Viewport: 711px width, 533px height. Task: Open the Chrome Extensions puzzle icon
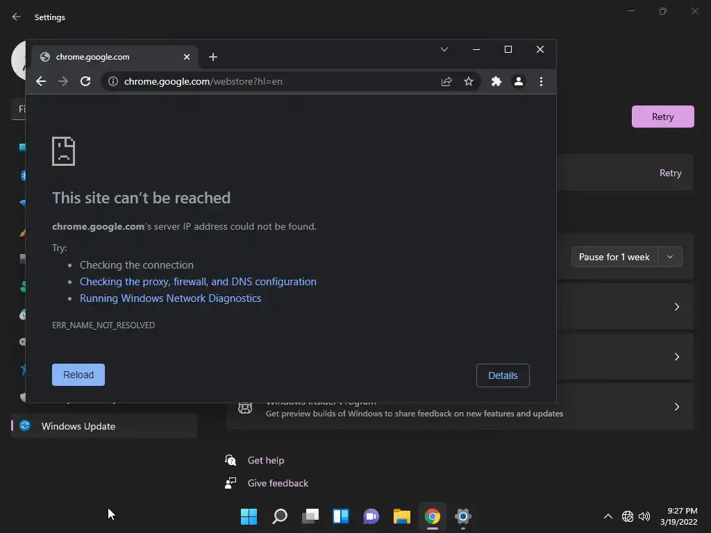click(x=496, y=81)
